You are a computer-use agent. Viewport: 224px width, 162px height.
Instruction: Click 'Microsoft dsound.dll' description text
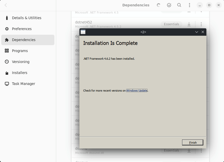point(89,153)
